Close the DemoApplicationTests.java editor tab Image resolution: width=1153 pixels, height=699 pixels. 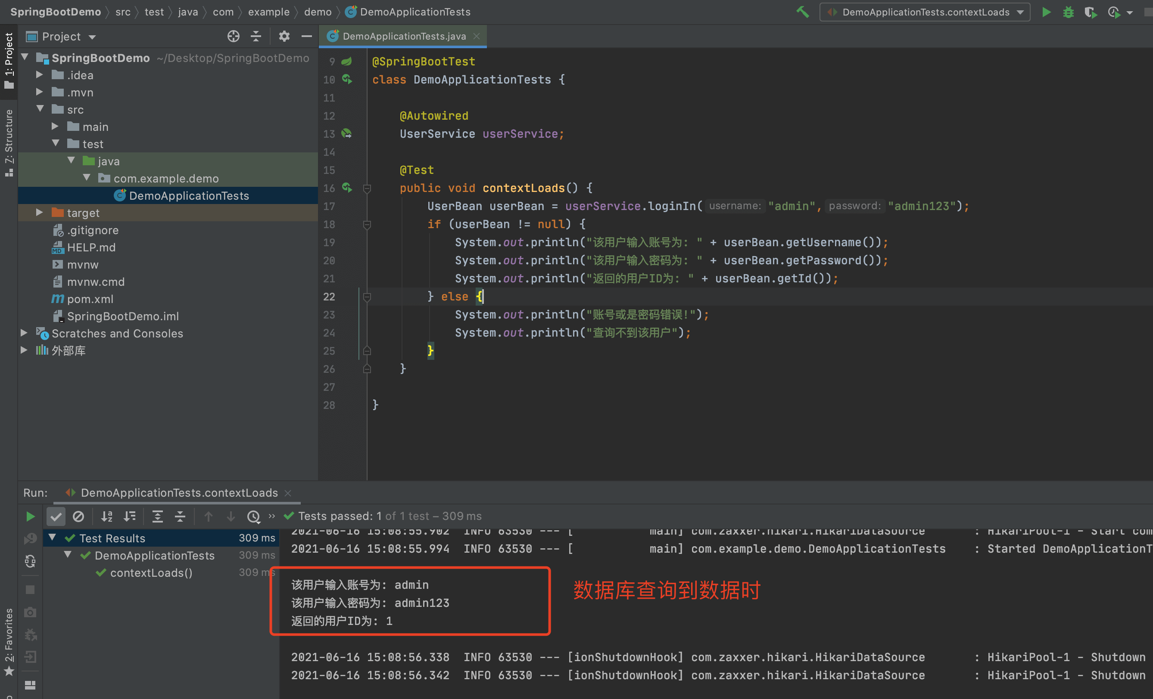tap(477, 36)
